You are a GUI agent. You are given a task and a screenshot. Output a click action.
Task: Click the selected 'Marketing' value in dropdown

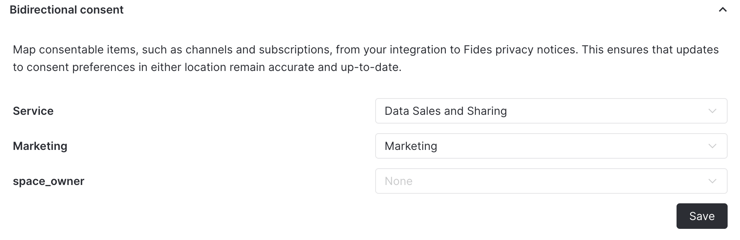[411, 146]
